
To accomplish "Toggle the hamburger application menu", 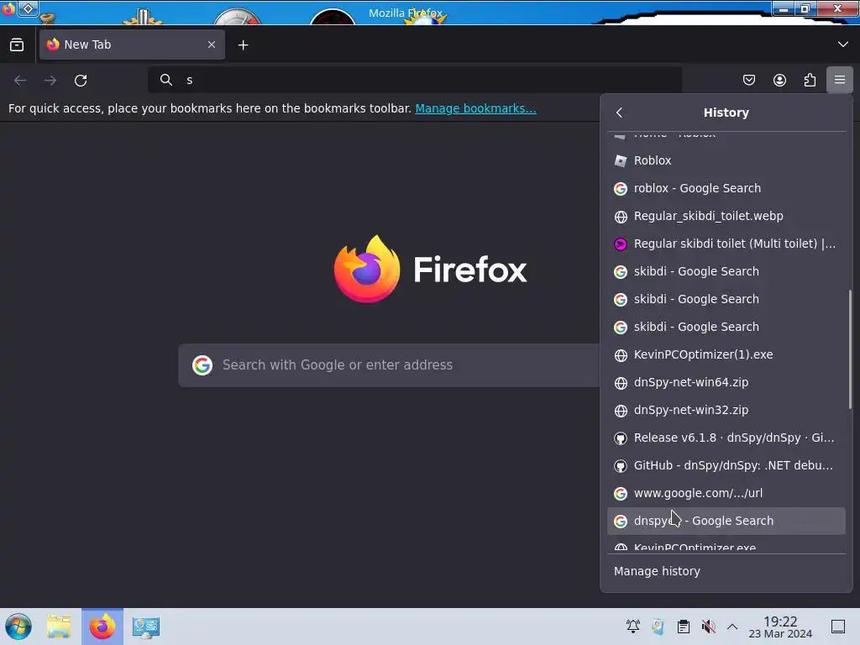I will [x=840, y=80].
